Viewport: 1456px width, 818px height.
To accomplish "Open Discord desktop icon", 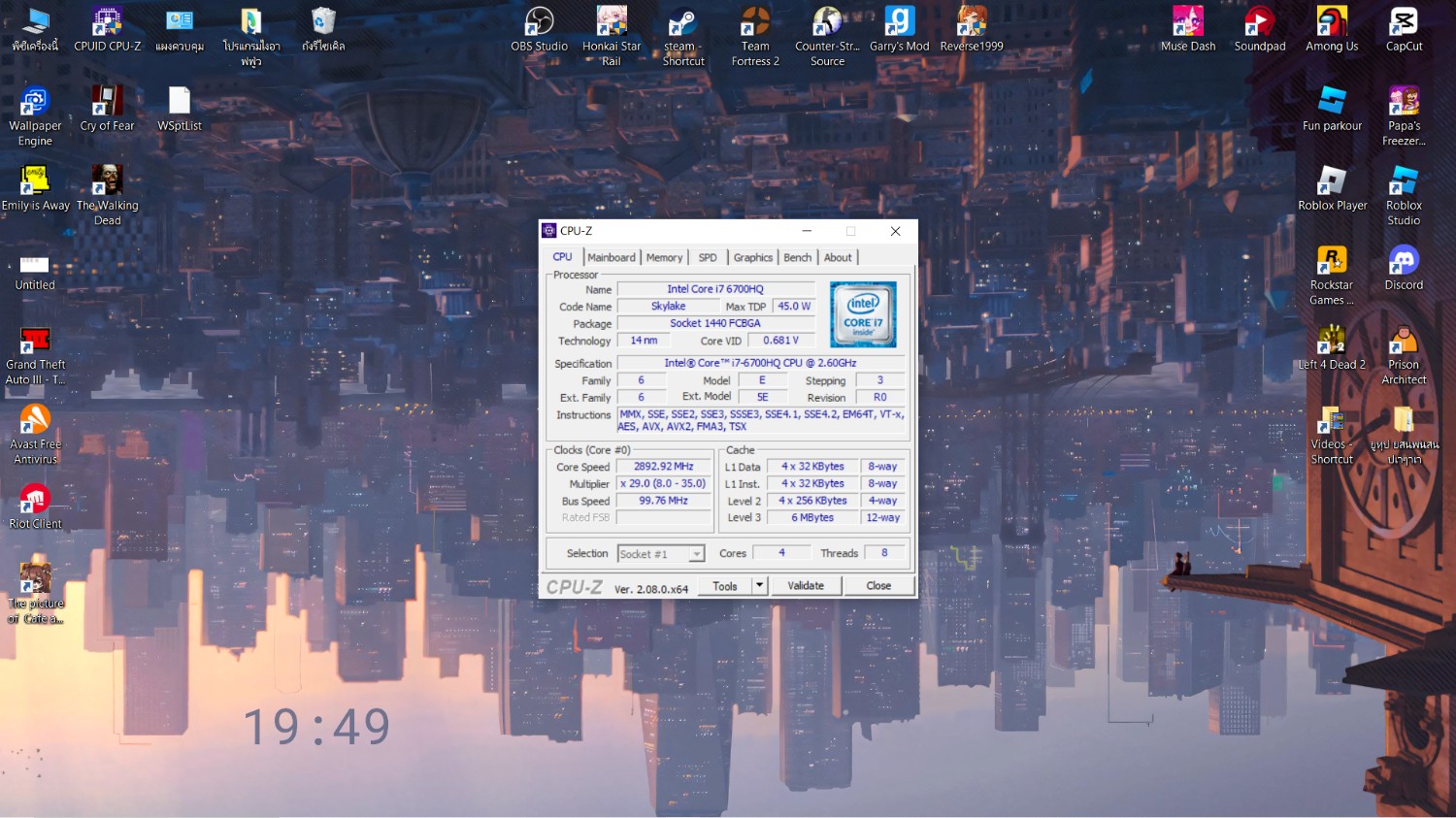I will pos(1404,268).
